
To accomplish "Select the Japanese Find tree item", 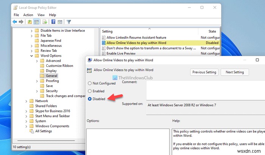I will [x=51, y=40].
